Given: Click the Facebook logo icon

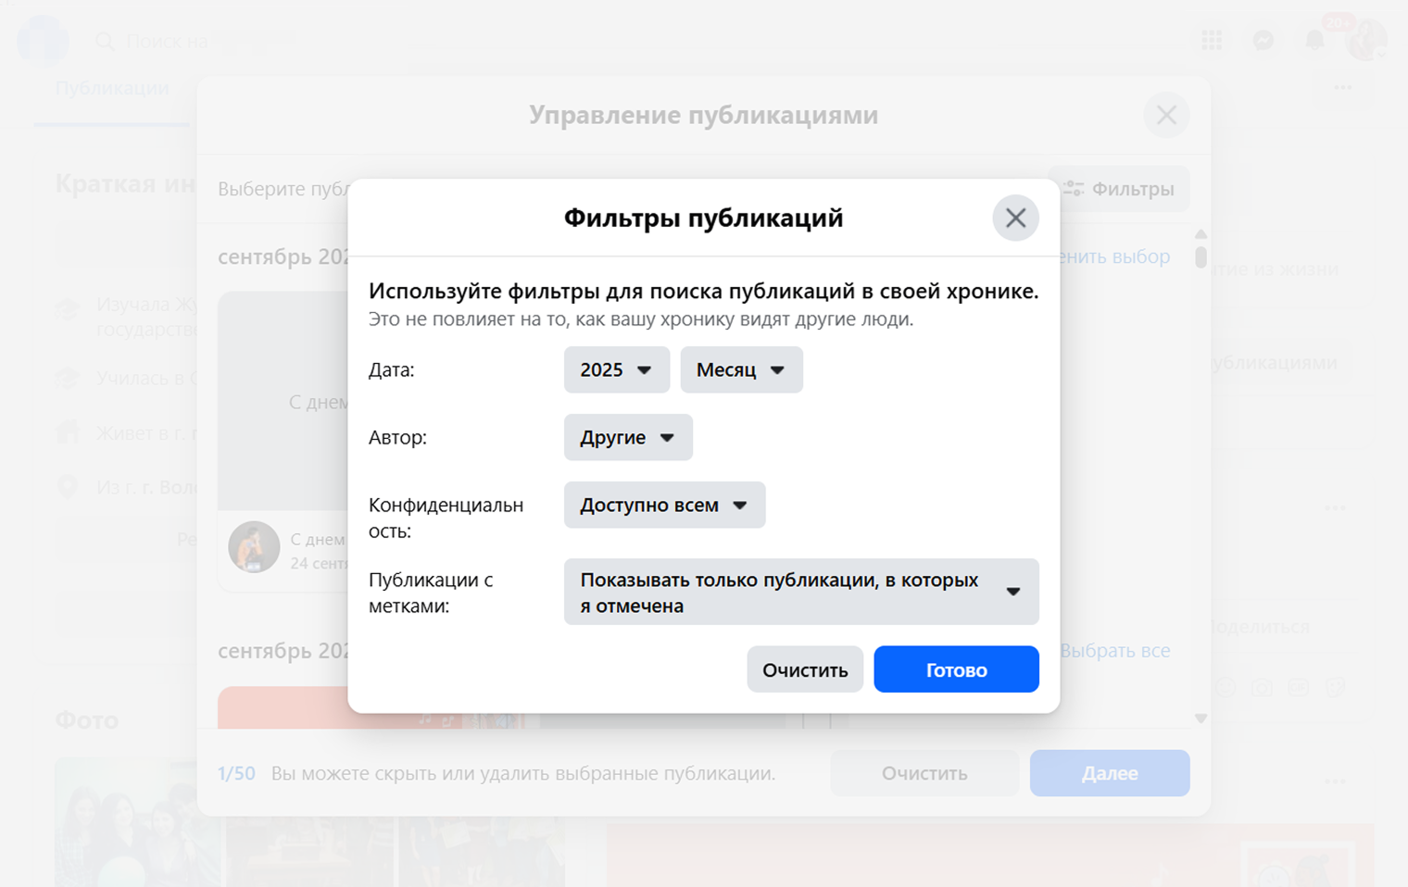Looking at the screenshot, I should 43,41.
